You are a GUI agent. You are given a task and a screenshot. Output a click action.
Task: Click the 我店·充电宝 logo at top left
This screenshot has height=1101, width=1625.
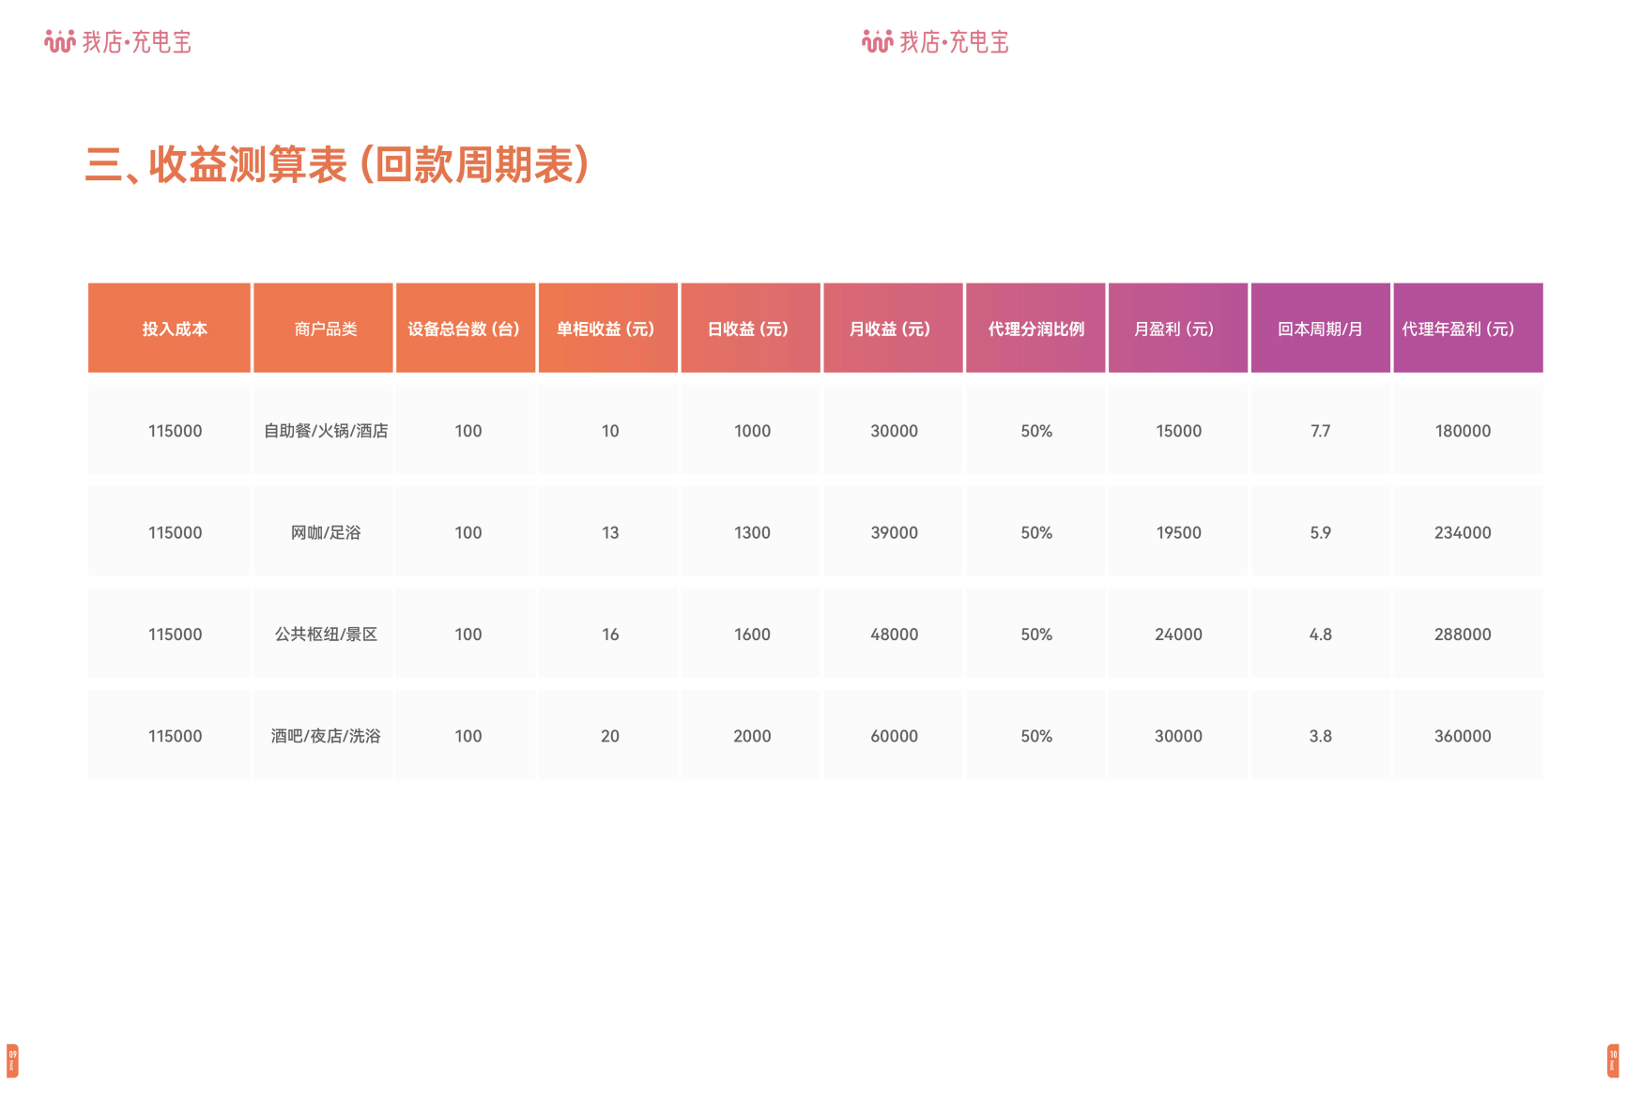click(120, 40)
